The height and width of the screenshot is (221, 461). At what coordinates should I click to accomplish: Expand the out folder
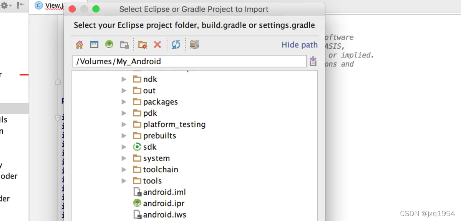(x=124, y=91)
